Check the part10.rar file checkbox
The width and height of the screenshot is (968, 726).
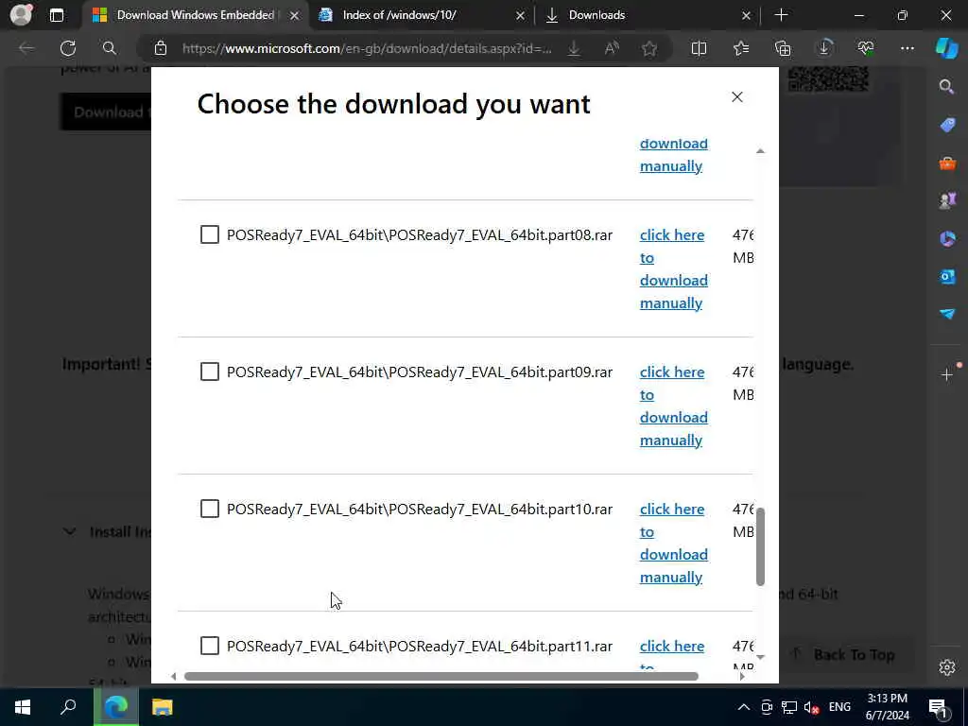pyautogui.click(x=210, y=509)
